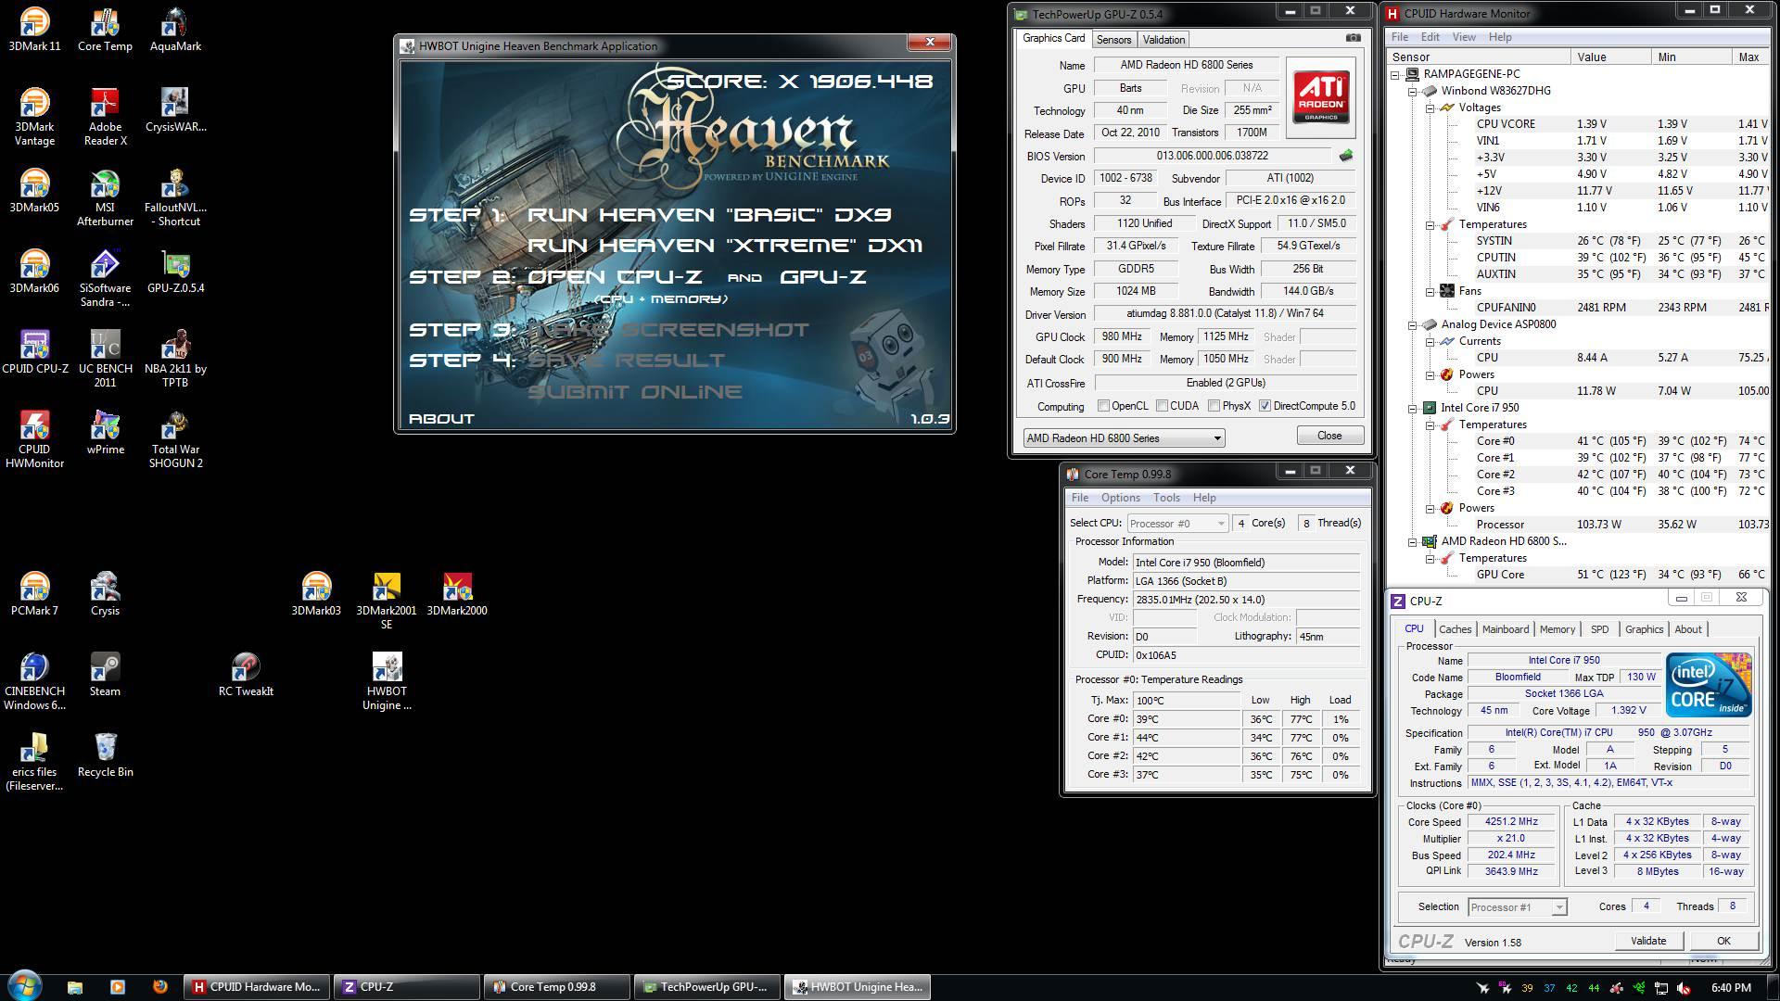
Task: Select the NBA 2k11 by TPTB icon
Action: 175,359
